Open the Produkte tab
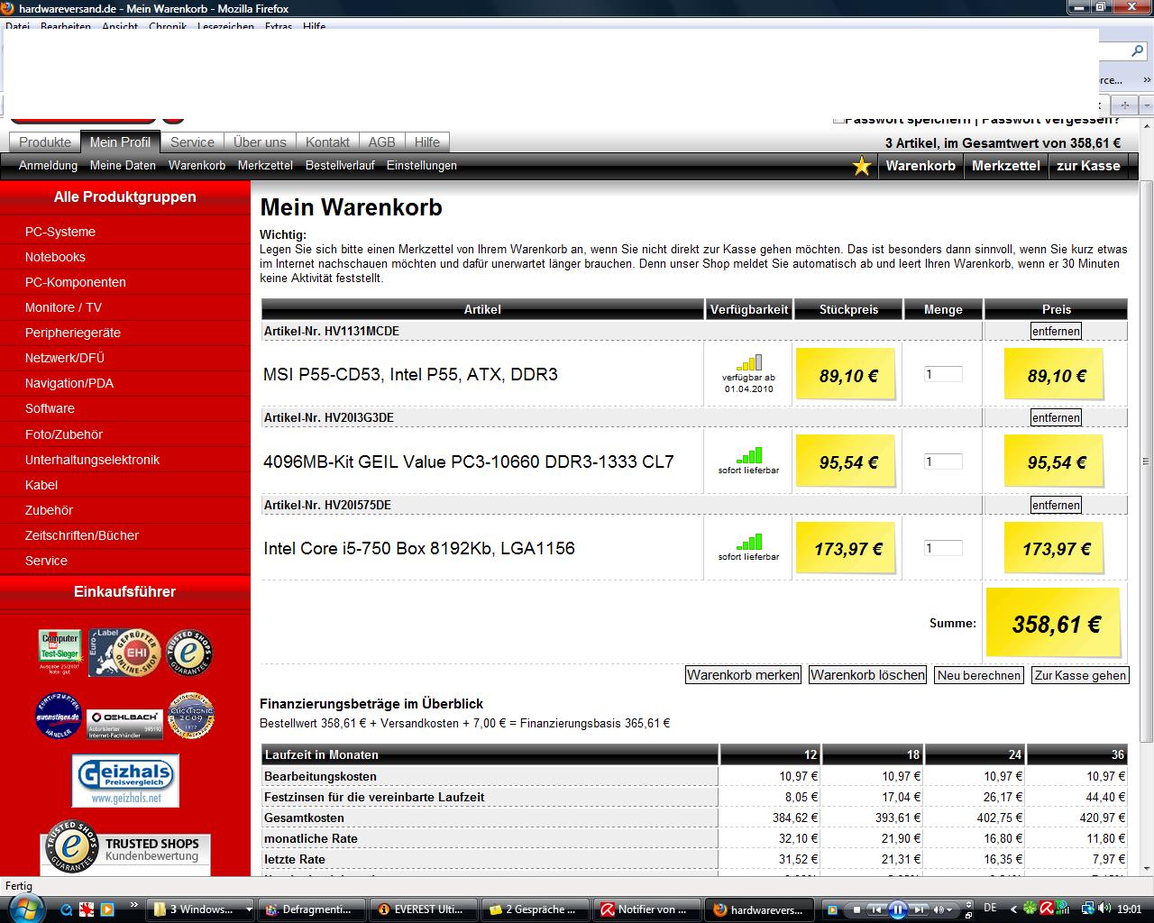 [x=45, y=142]
